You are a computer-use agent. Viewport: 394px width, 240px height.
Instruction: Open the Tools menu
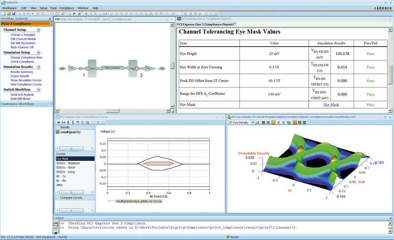(x=53, y=8)
